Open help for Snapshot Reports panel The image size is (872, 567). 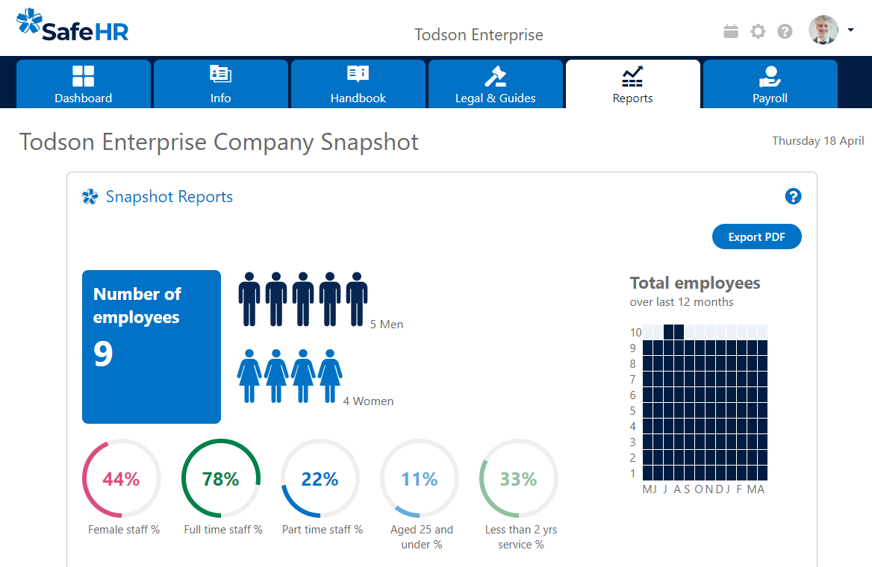pos(793,196)
